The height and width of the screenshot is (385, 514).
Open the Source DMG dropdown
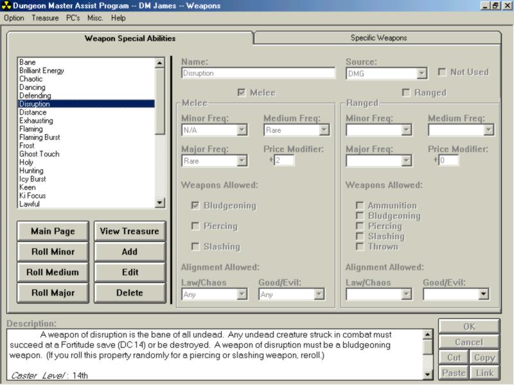tap(421, 74)
